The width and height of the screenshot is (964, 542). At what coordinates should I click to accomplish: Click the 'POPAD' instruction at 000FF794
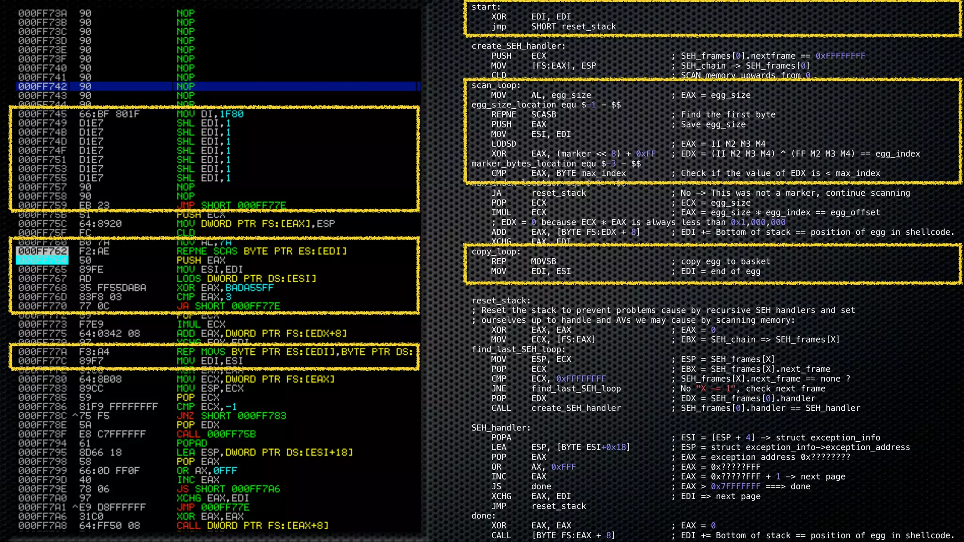pyautogui.click(x=192, y=444)
